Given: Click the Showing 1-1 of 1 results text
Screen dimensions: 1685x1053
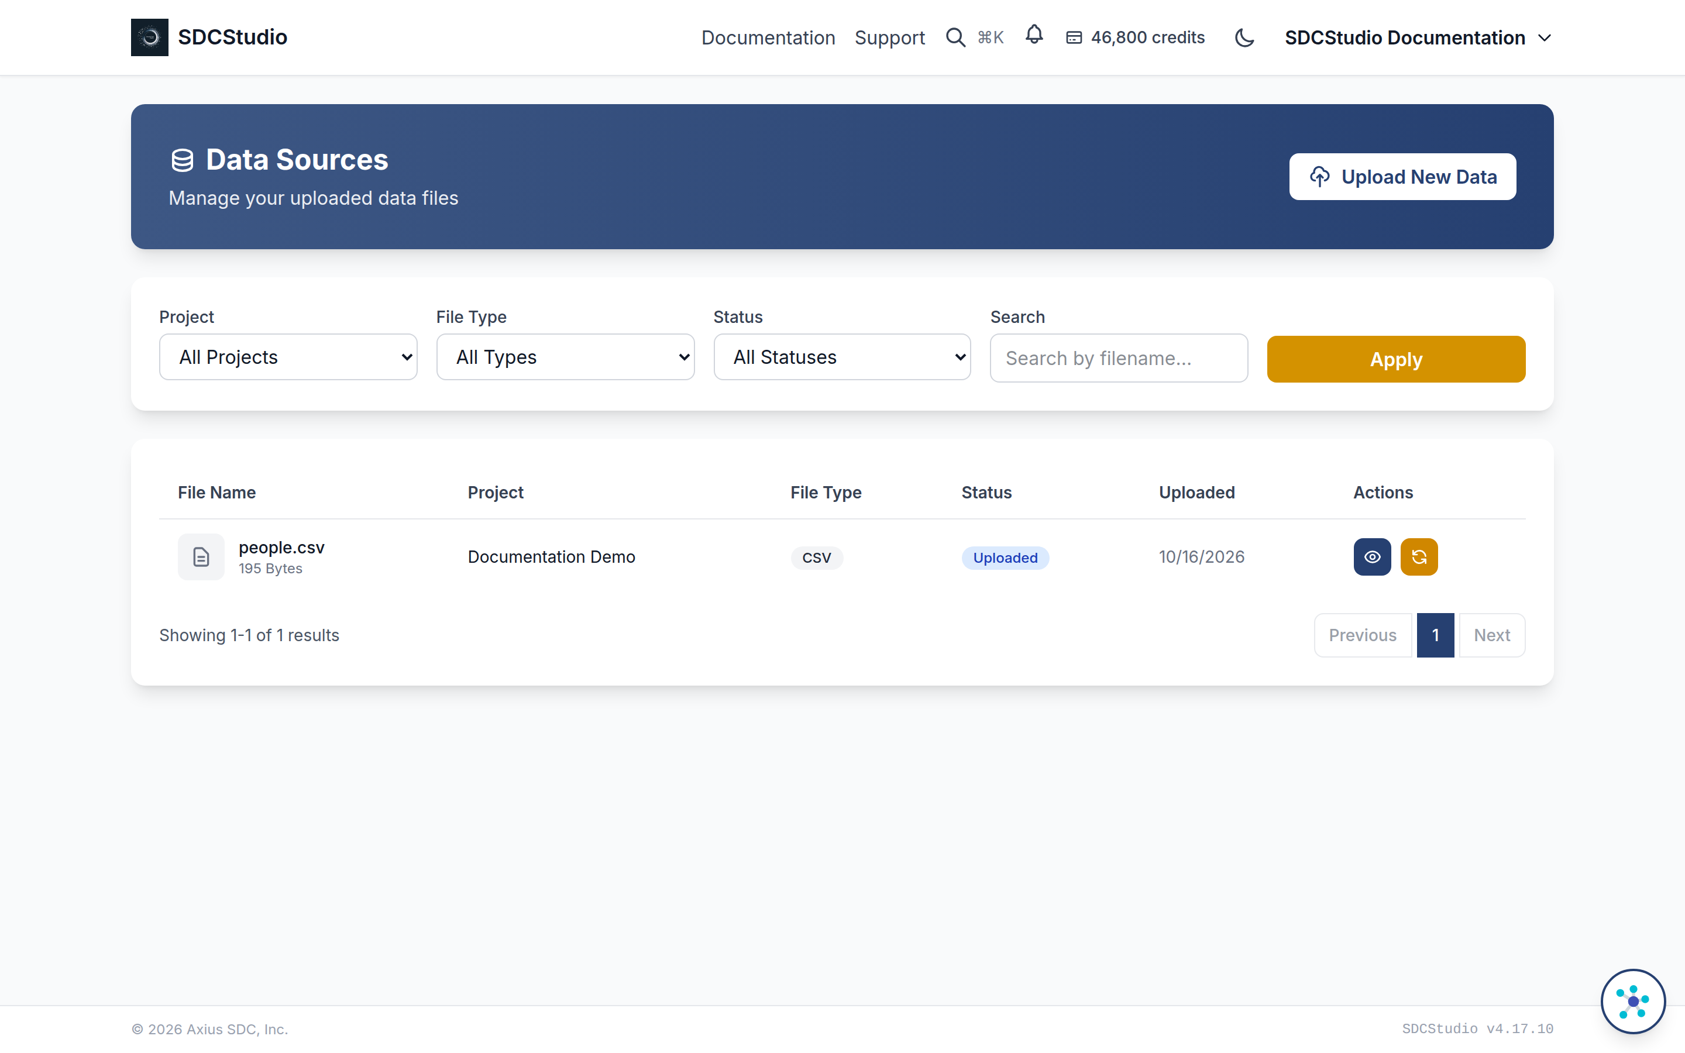Looking at the screenshot, I should tap(249, 635).
